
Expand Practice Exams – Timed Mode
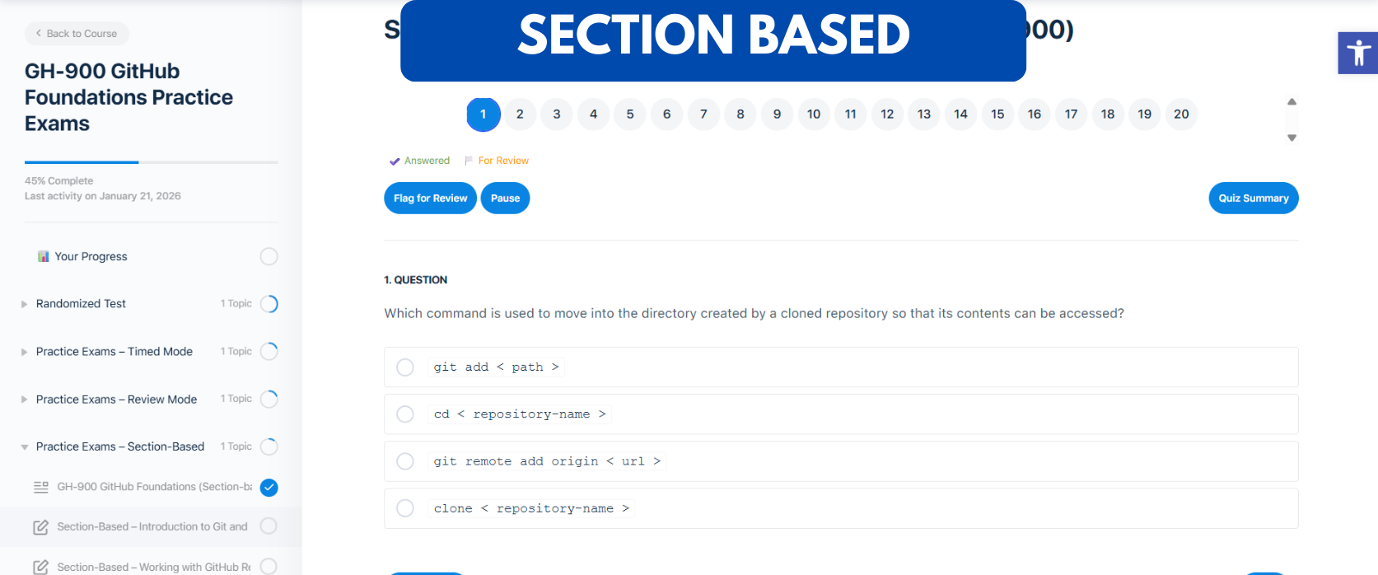25,352
